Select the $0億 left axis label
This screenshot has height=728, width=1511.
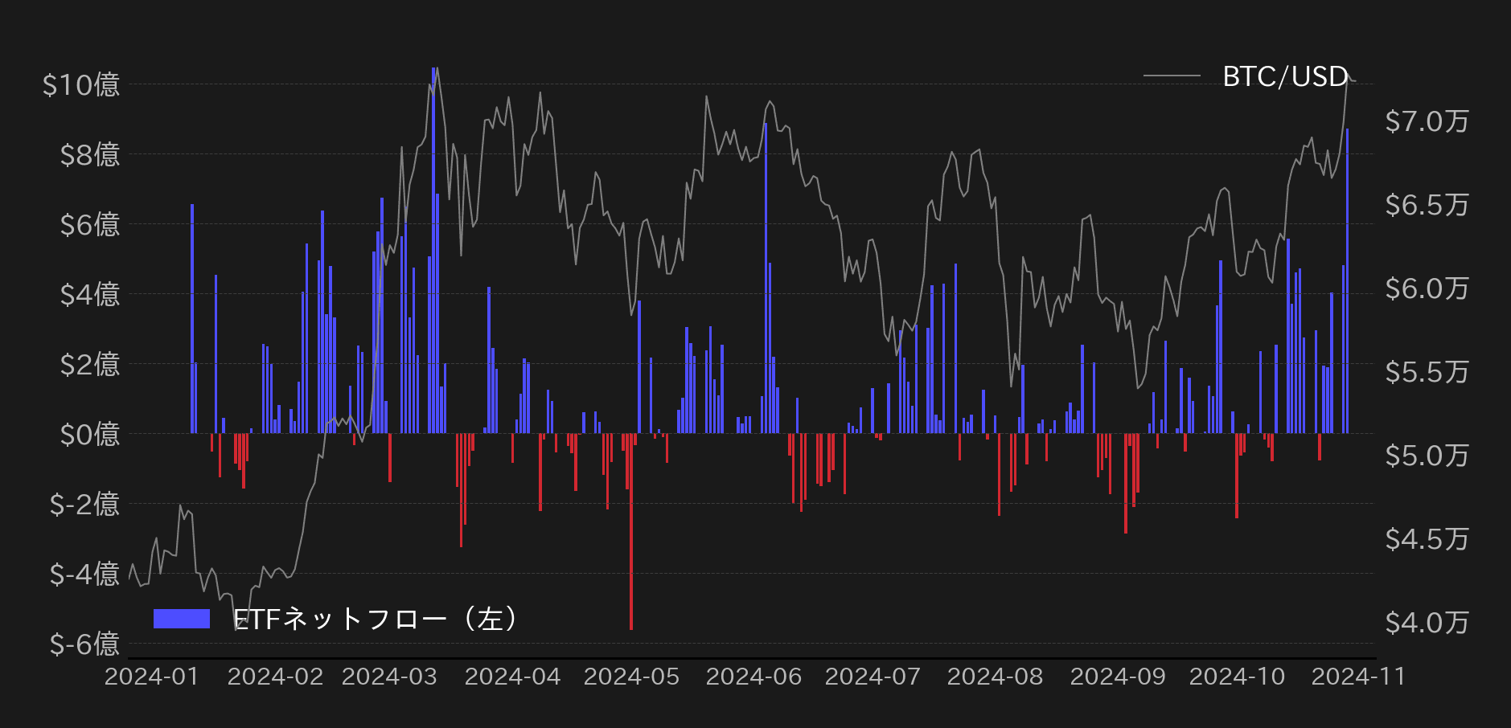(89, 434)
